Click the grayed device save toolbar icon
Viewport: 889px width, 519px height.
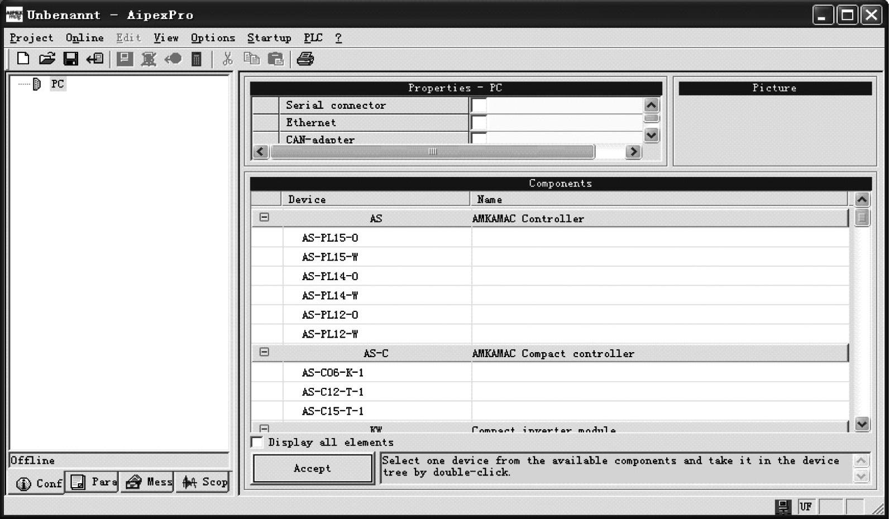[x=125, y=59]
